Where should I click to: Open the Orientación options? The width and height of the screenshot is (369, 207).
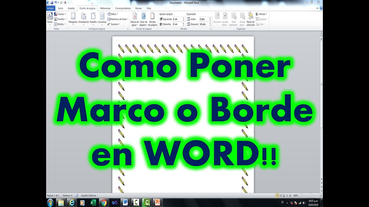[84, 19]
